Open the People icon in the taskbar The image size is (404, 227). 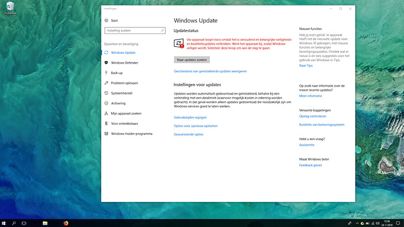[350, 224]
